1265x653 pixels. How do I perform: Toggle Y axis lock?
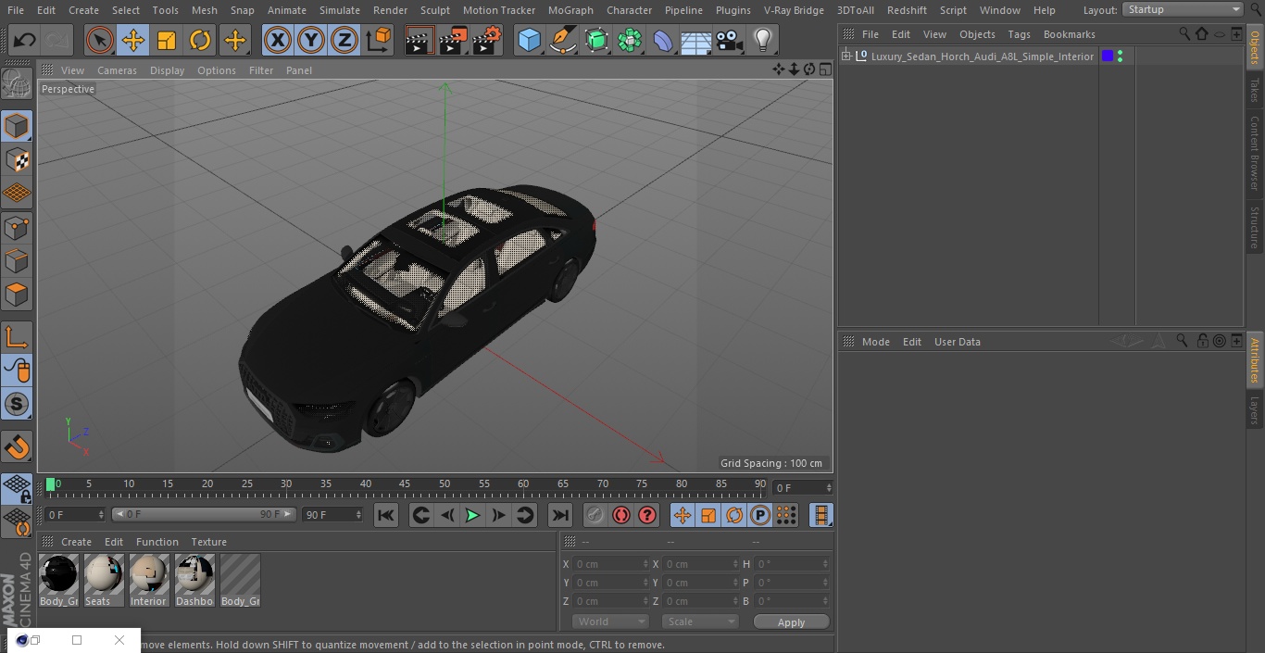(x=311, y=40)
